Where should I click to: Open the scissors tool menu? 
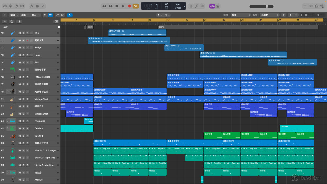click(167, 15)
